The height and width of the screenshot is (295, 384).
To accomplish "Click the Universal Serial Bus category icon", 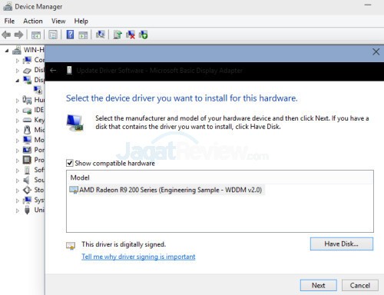I will (x=27, y=210).
